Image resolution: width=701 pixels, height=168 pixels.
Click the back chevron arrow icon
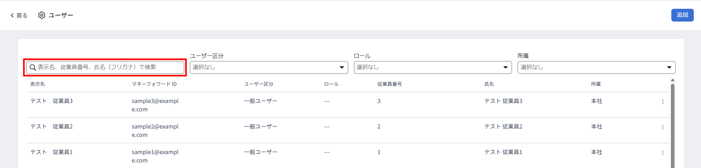(12, 16)
